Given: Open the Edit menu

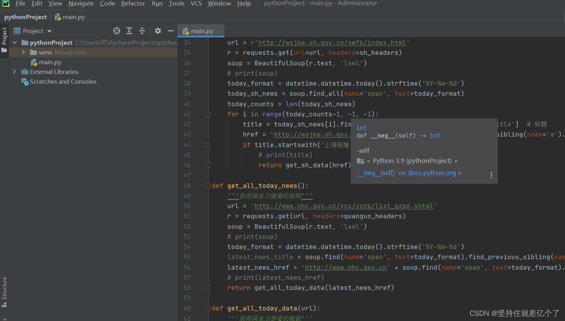Looking at the screenshot, I should point(37,4).
